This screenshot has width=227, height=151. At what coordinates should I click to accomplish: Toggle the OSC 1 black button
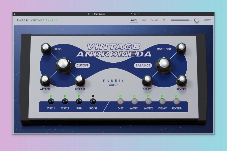pos(51,101)
